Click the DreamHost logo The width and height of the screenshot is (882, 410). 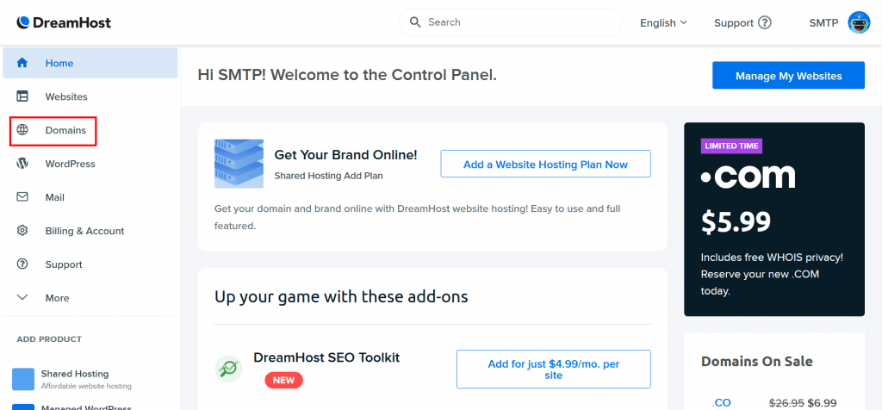point(64,22)
